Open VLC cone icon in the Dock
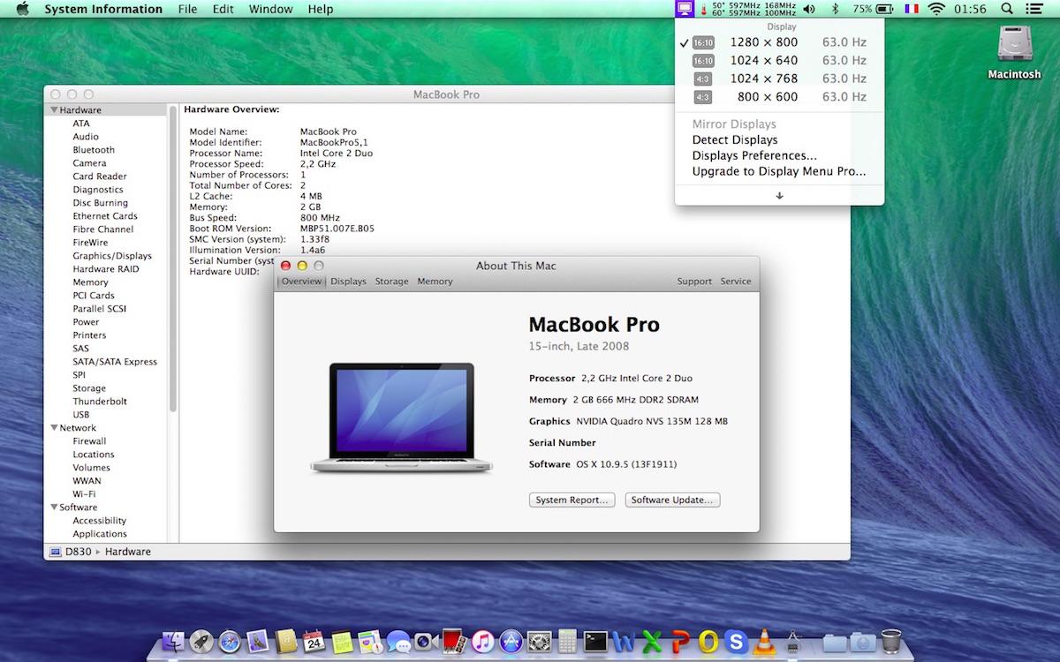This screenshot has width=1060, height=662. (766, 641)
